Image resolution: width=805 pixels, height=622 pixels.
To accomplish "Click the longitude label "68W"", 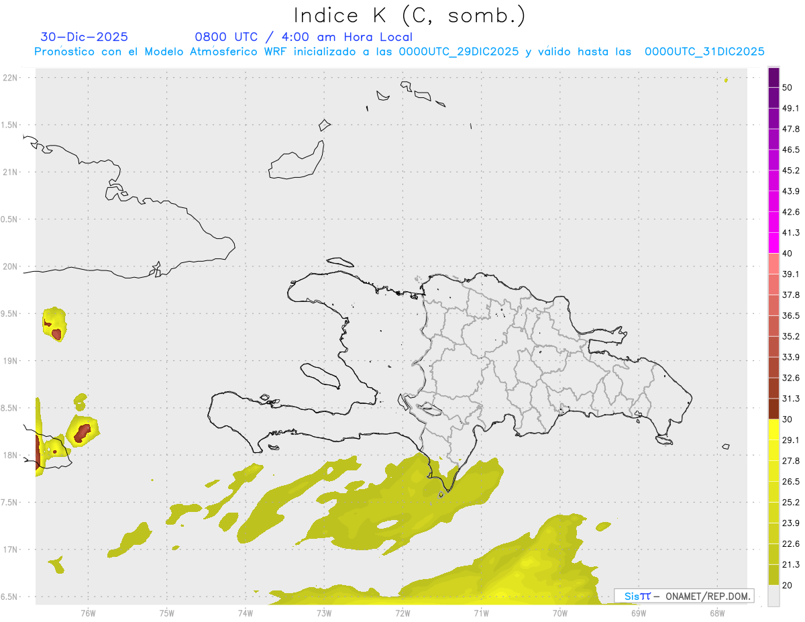I will [x=717, y=613].
